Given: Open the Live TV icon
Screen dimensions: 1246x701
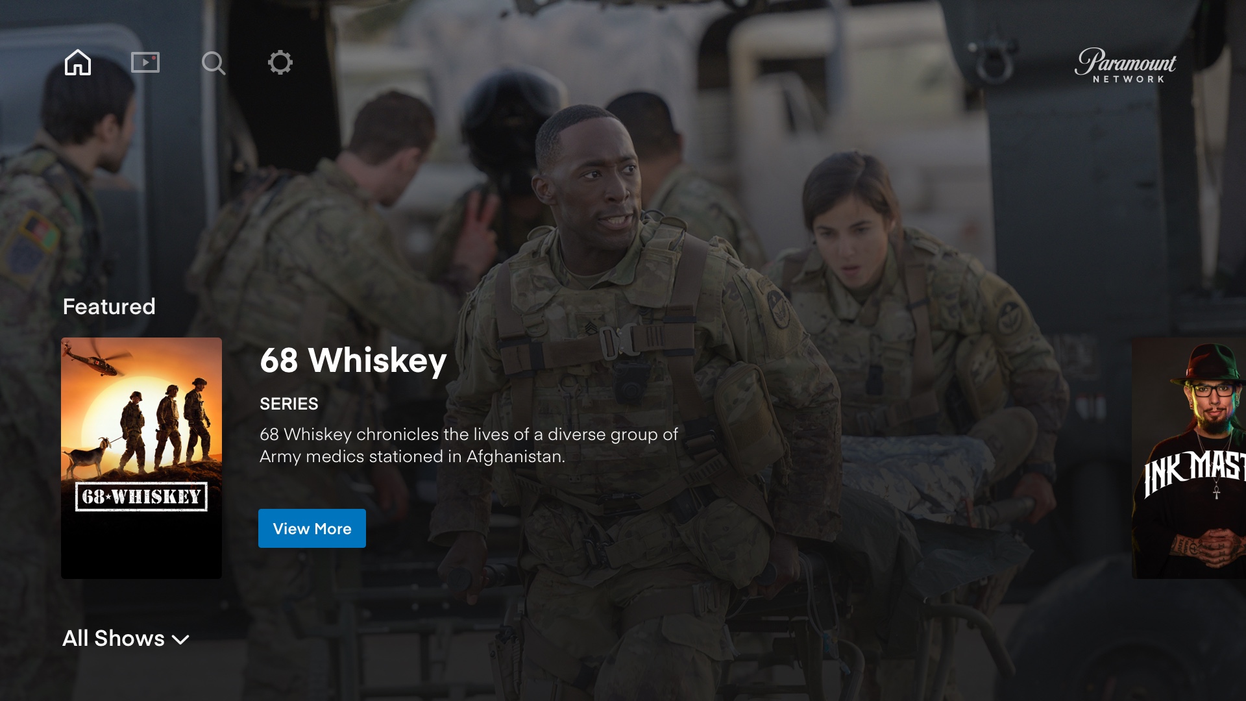Looking at the screenshot, I should (x=145, y=62).
